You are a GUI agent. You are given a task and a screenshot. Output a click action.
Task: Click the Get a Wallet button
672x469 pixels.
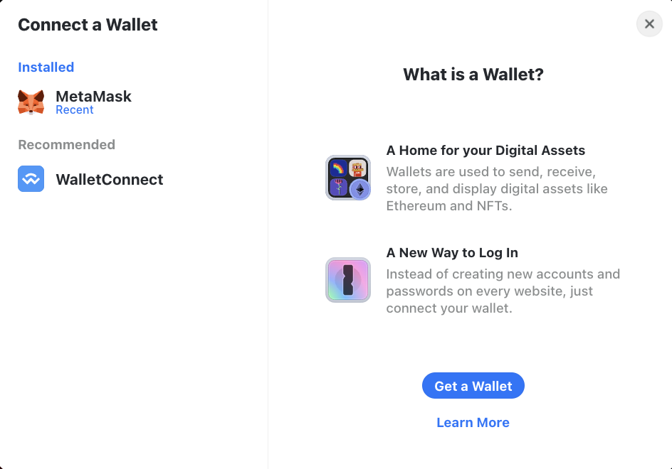point(473,386)
